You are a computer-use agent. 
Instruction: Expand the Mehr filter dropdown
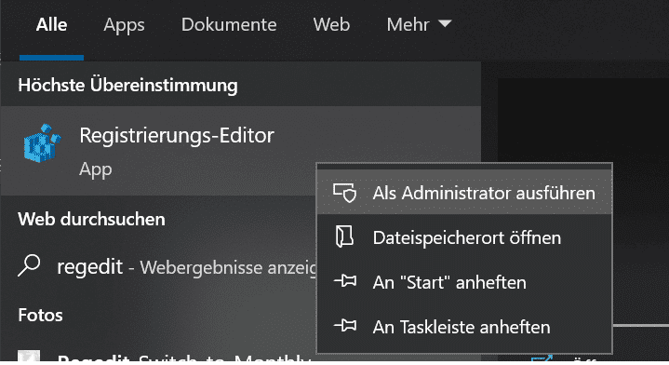[419, 25]
